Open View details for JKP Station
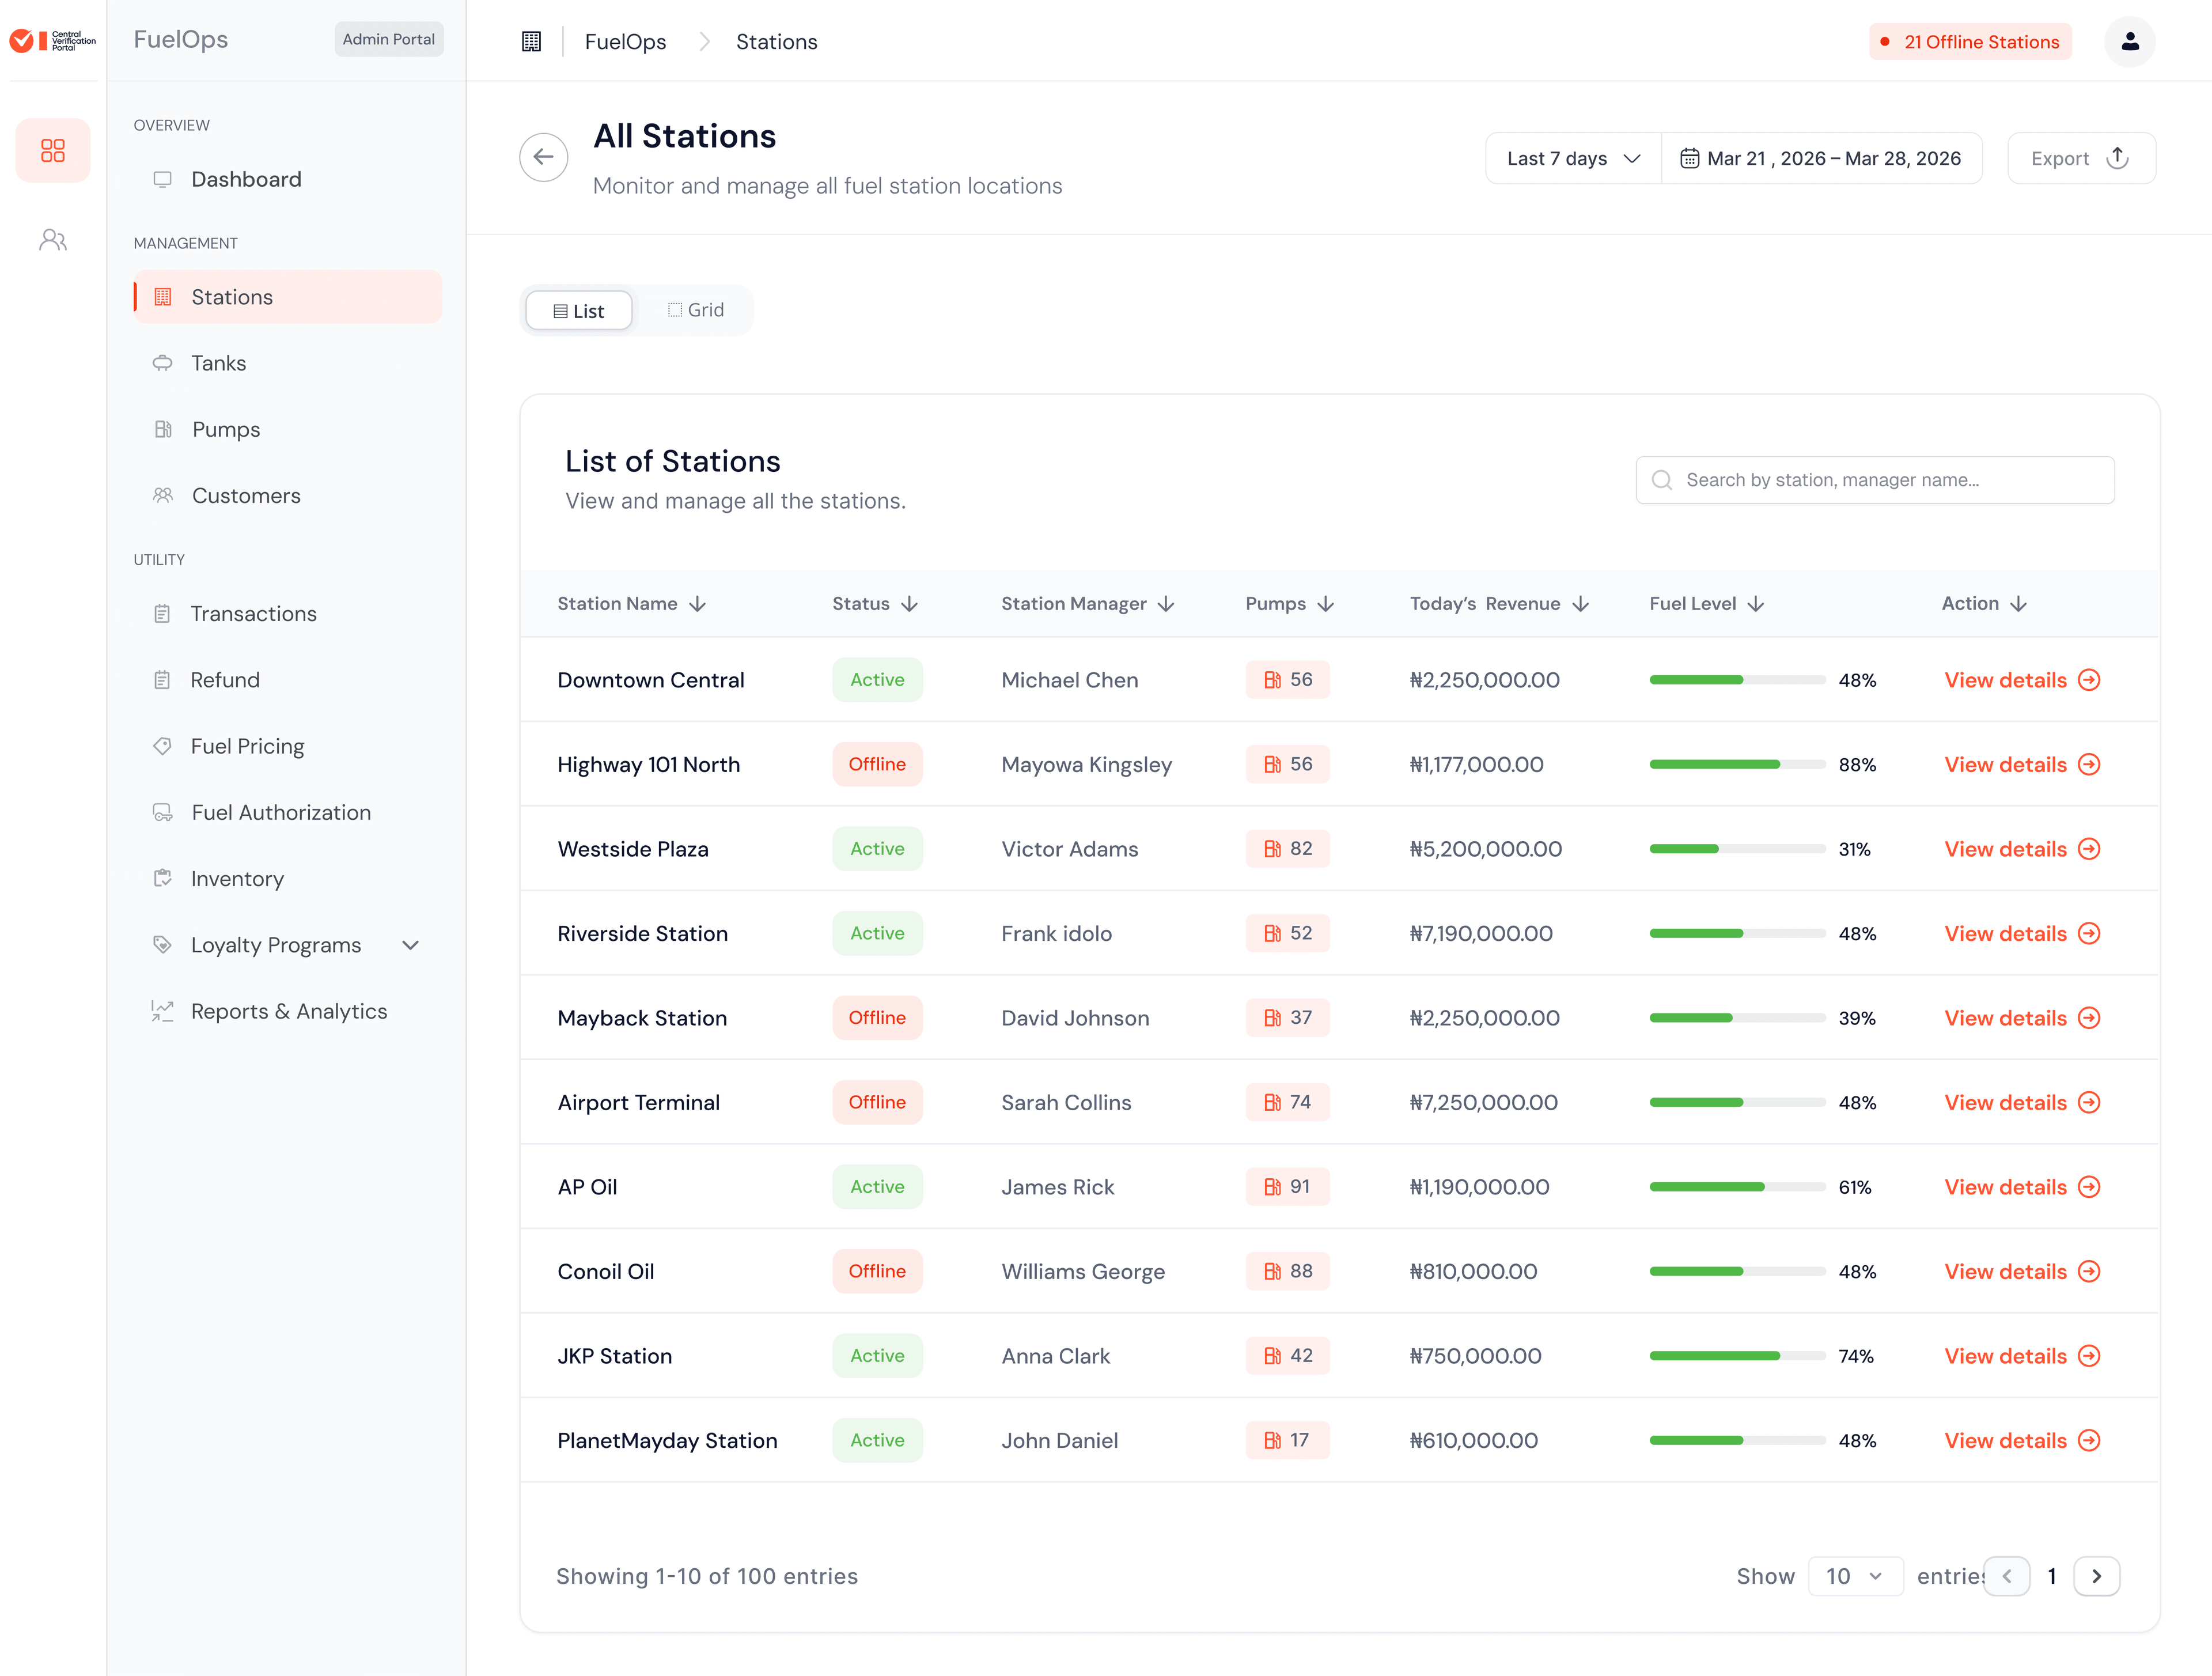This screenshot has width=2212, height=1676. coord(2021,1356)
